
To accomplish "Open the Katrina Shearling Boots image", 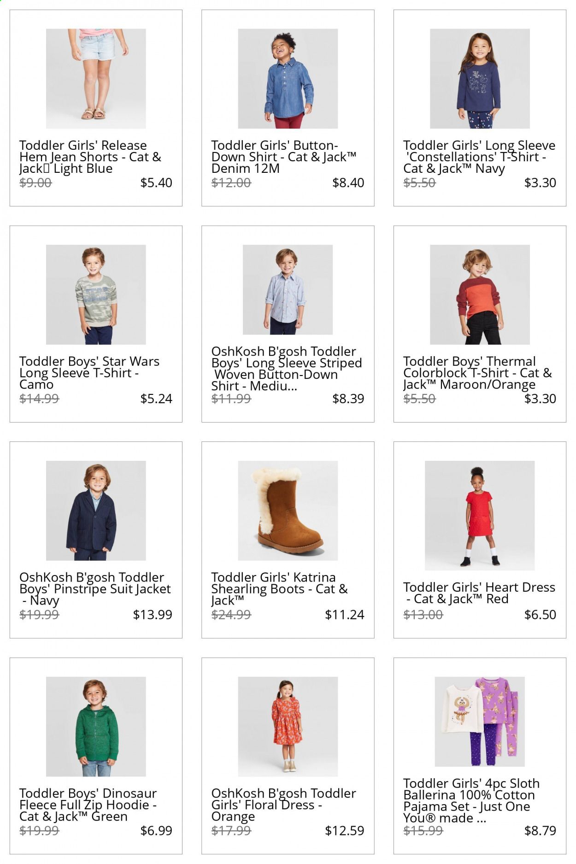I will [x=288, y=511].
